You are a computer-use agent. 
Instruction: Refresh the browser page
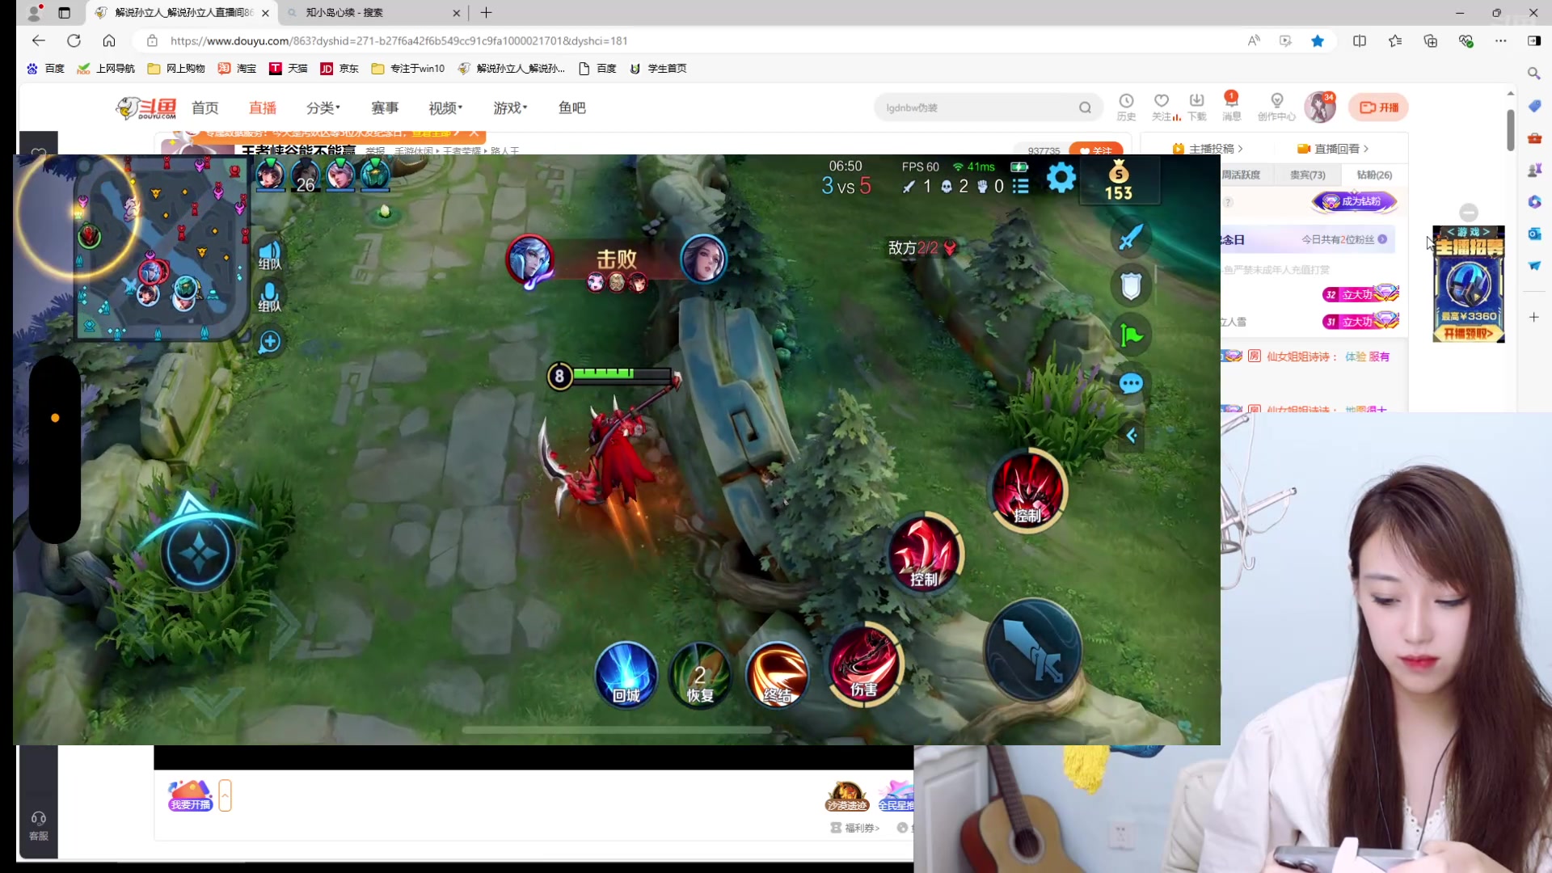pyautogui.click(x=74, y=40)
